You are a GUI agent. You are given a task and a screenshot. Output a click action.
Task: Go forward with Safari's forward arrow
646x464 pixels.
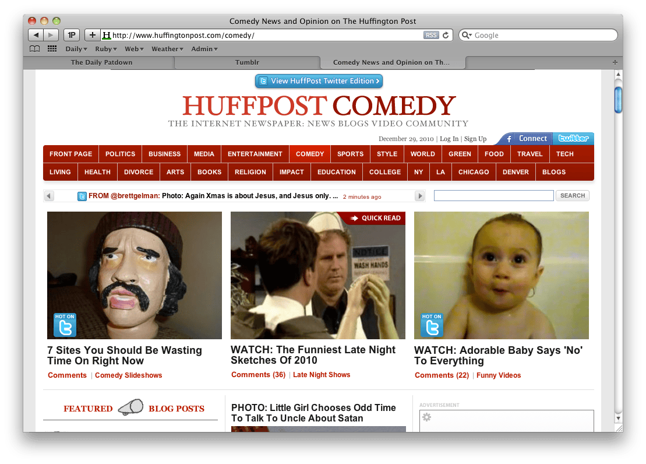[x=51, y=35]
